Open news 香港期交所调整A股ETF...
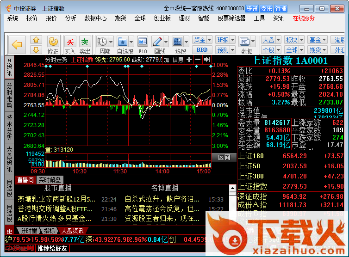 (55, 209)
